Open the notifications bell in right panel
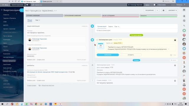Image resolution: width=189 pixels, height=106 pixels. coord(184,16)
